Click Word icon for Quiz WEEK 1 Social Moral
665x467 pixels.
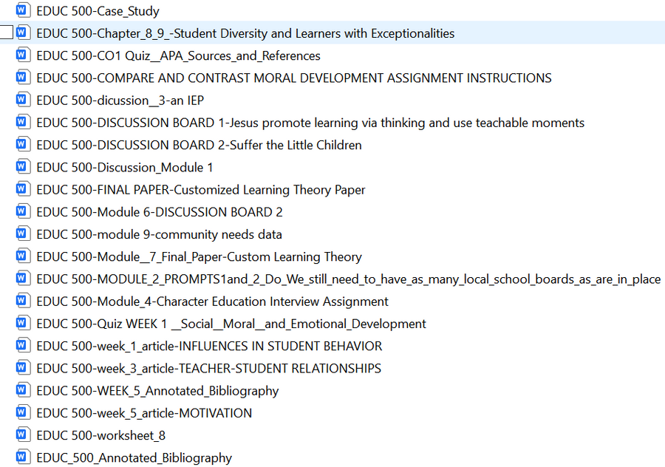pos(23,323)
